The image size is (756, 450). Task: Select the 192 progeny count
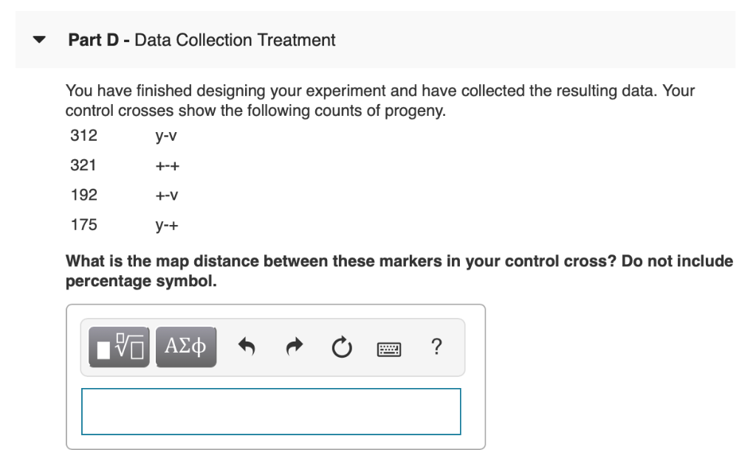[x=84, y=195]
